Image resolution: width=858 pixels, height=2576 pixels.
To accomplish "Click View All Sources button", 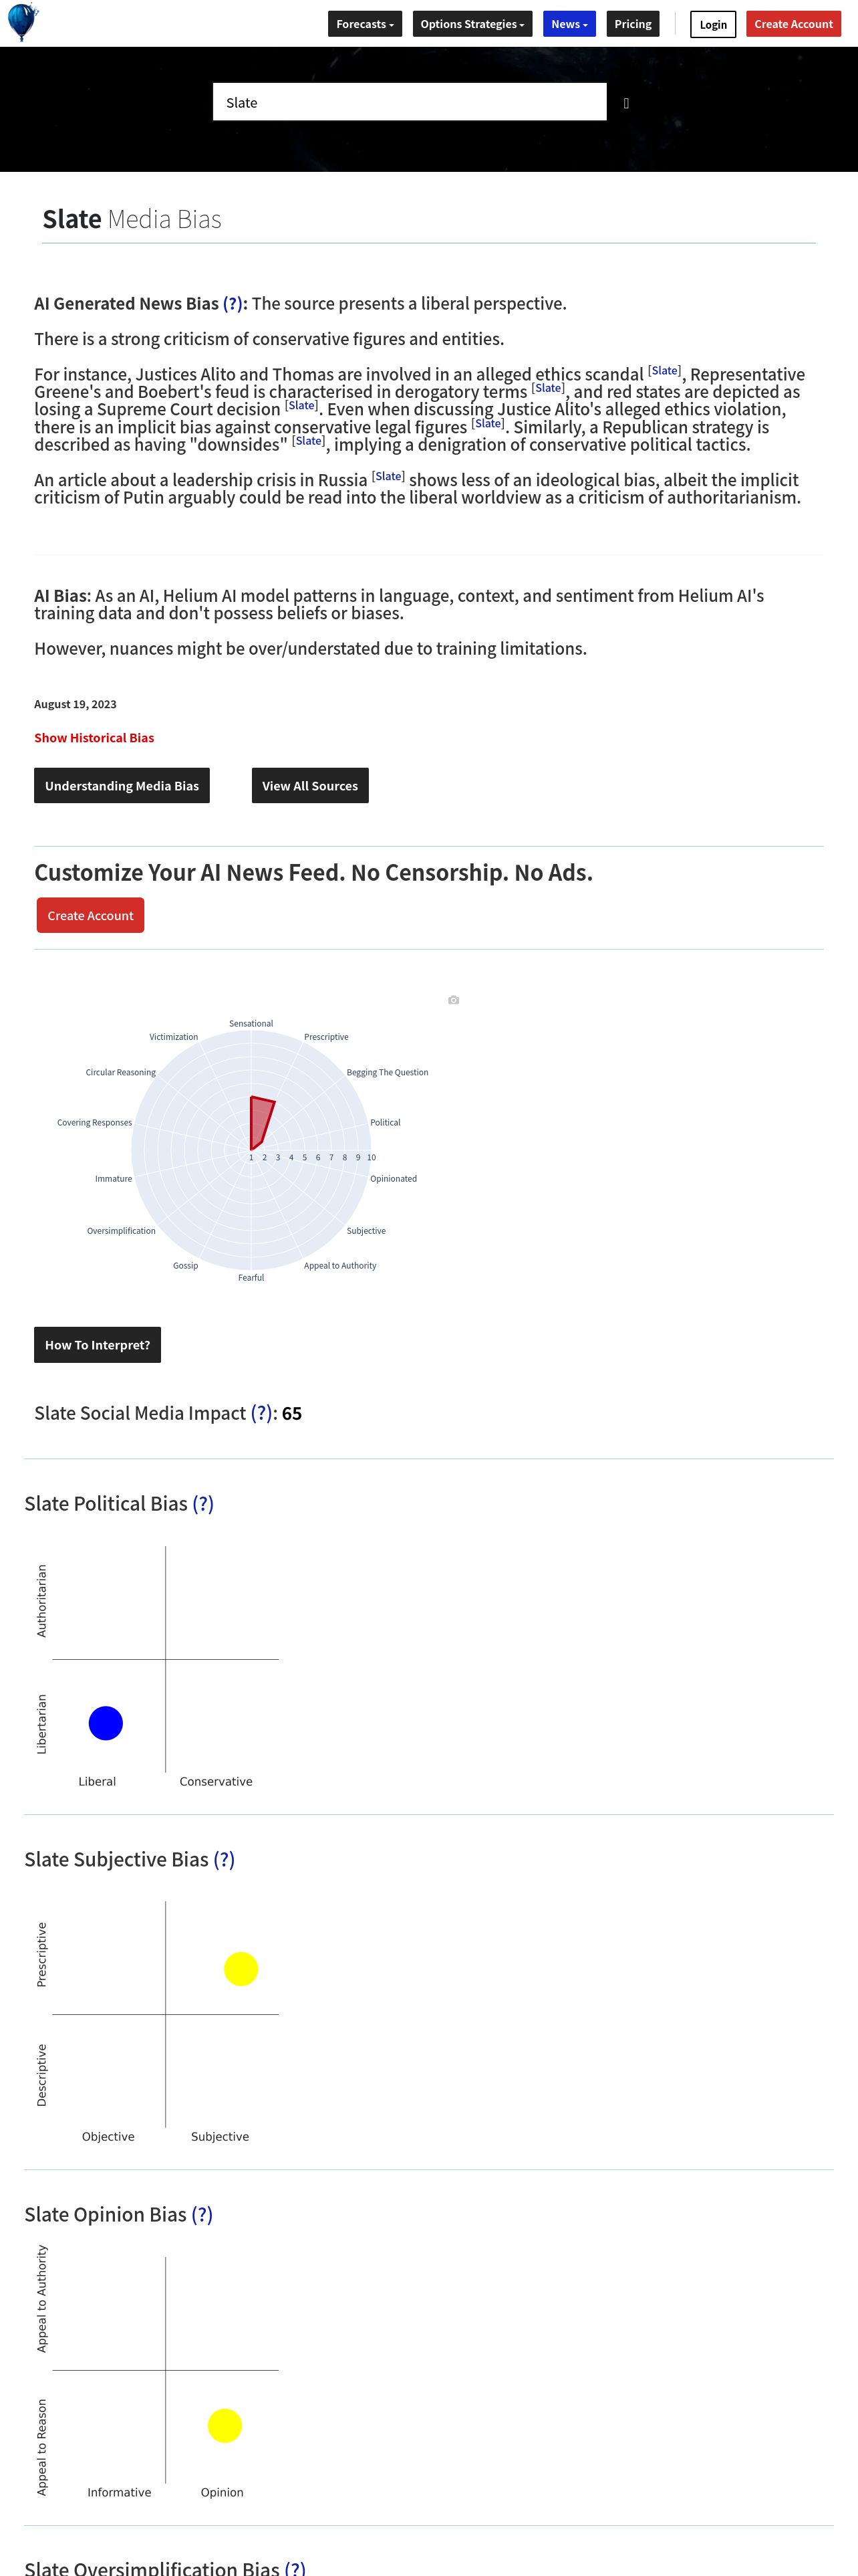I will tap(309, 786).
